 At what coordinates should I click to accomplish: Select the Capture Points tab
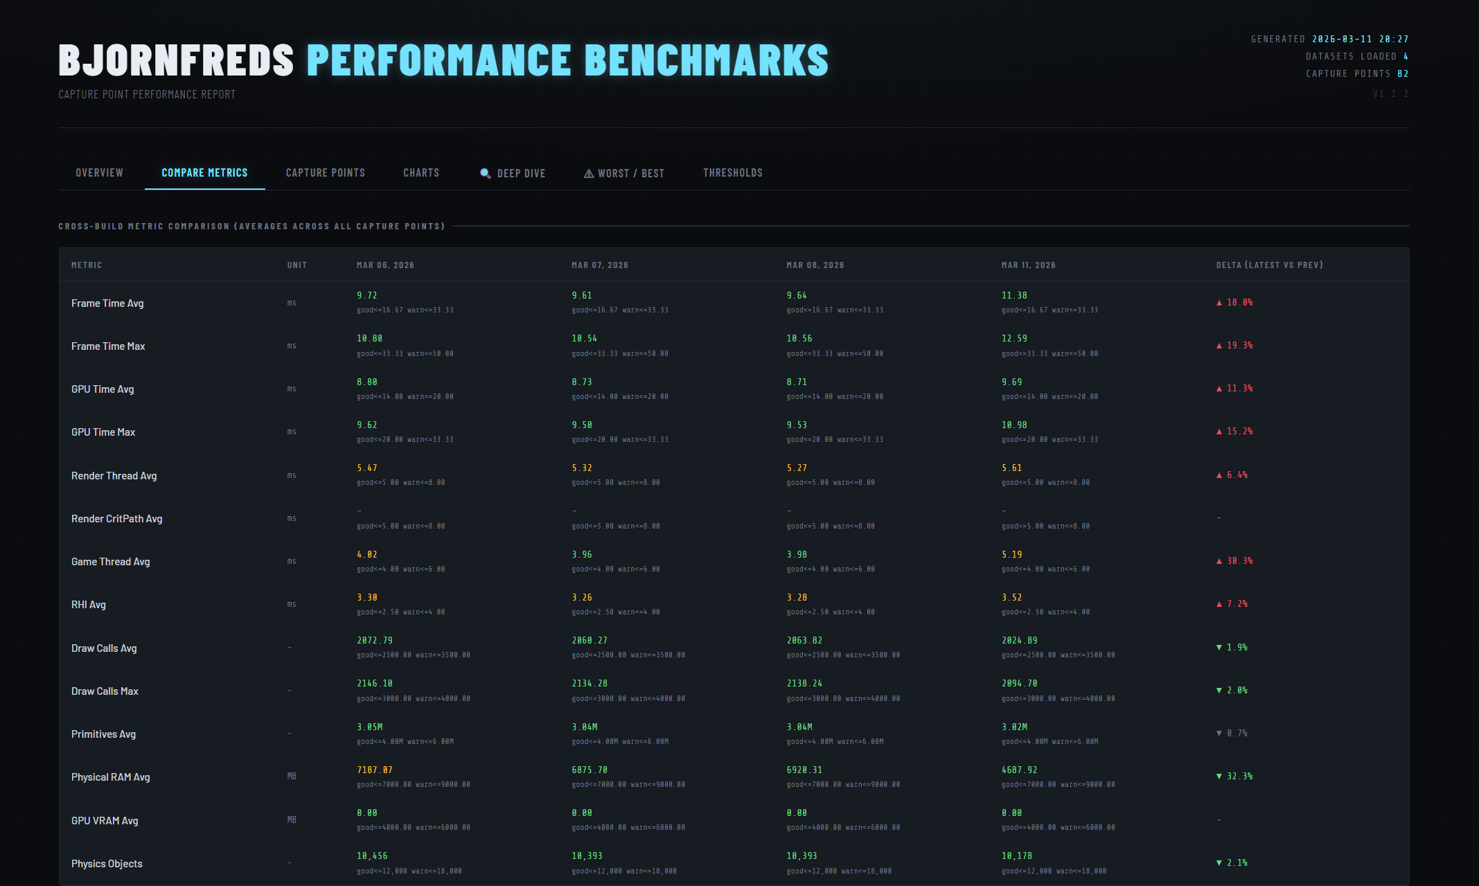[x=325, y=172]
